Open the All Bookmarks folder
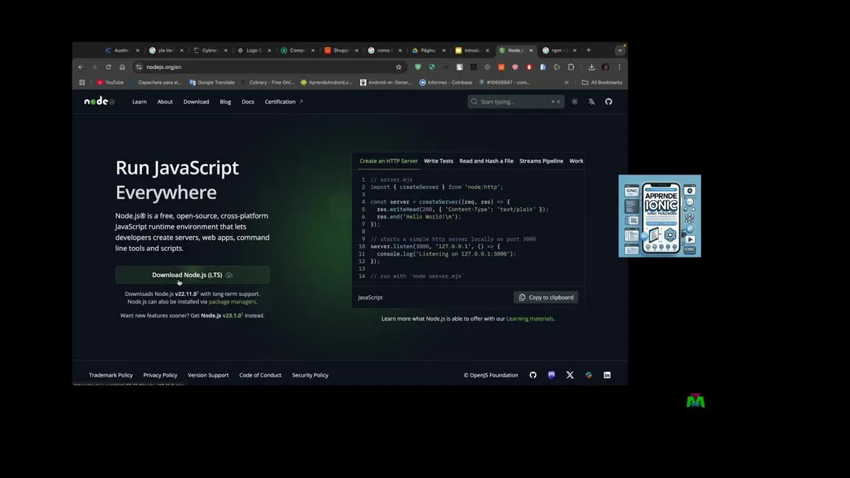Screen dimensions: 850x478 (602, 82)
